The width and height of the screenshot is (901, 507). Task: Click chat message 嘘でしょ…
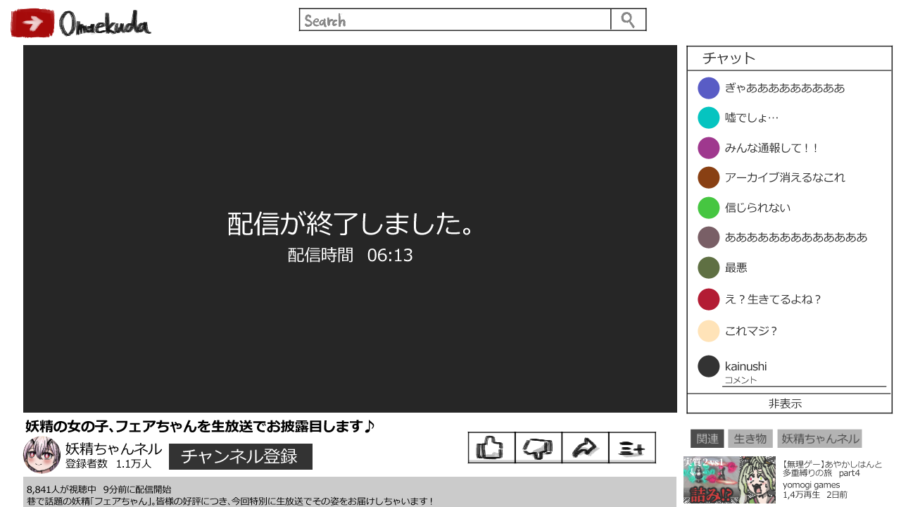click(752, 118)
